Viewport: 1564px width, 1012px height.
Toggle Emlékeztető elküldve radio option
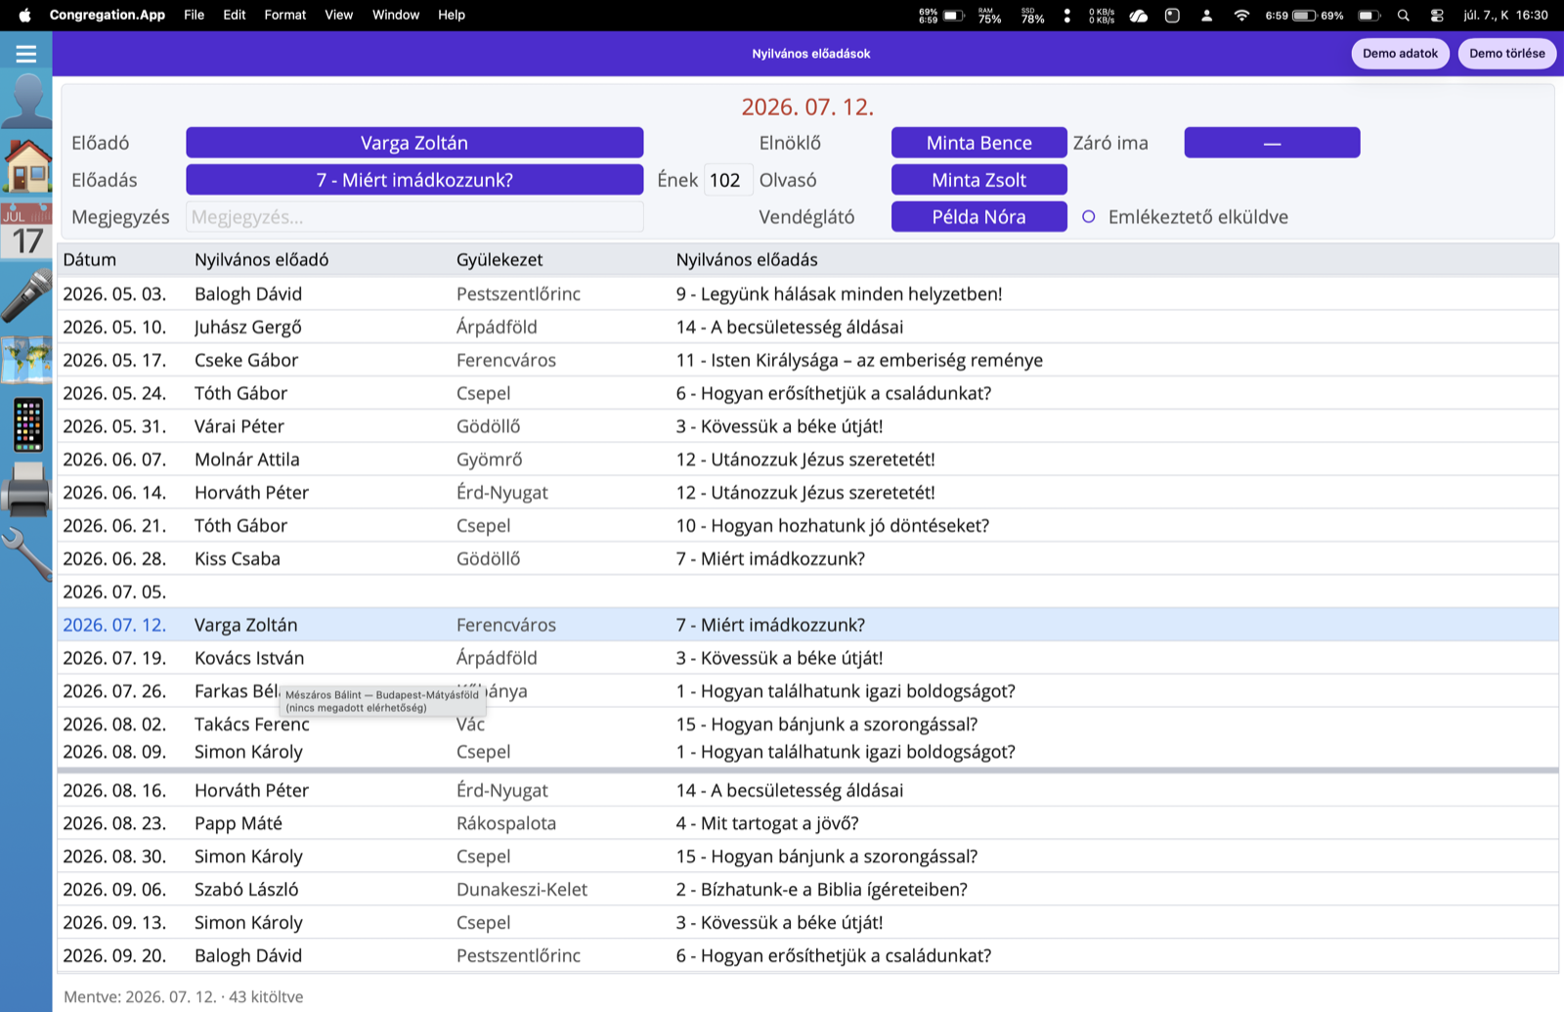1089,217
